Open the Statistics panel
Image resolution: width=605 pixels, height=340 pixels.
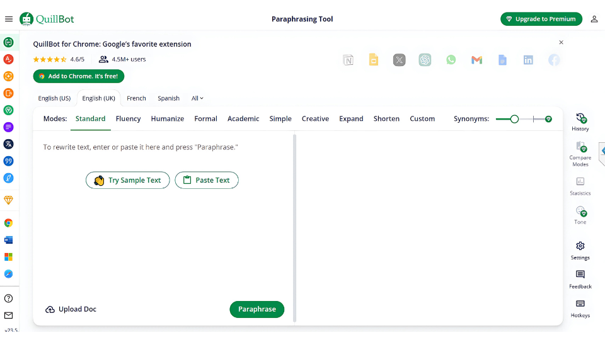580,186
